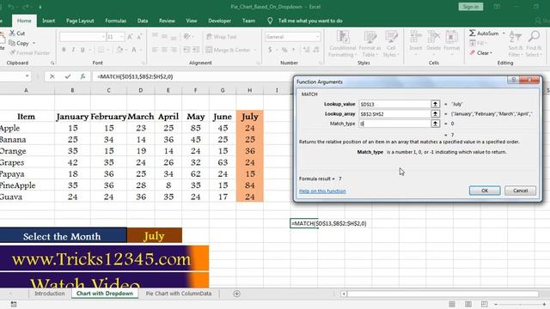This screenshot has height=309, width=550.
Task: Click Cancel in Function Arguments dialog
Action: [x=520, y=191]
